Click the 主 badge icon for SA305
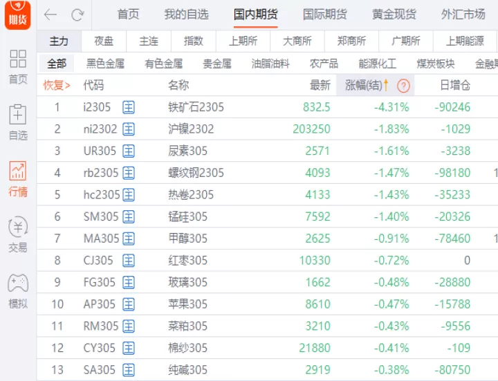The height and width of the screenshot is (381, 498). pos(129,370)
